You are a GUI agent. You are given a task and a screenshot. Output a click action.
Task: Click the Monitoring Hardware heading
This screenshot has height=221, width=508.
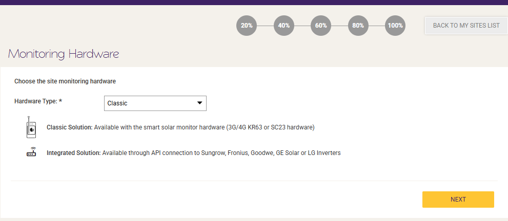[x=64, y=54]
